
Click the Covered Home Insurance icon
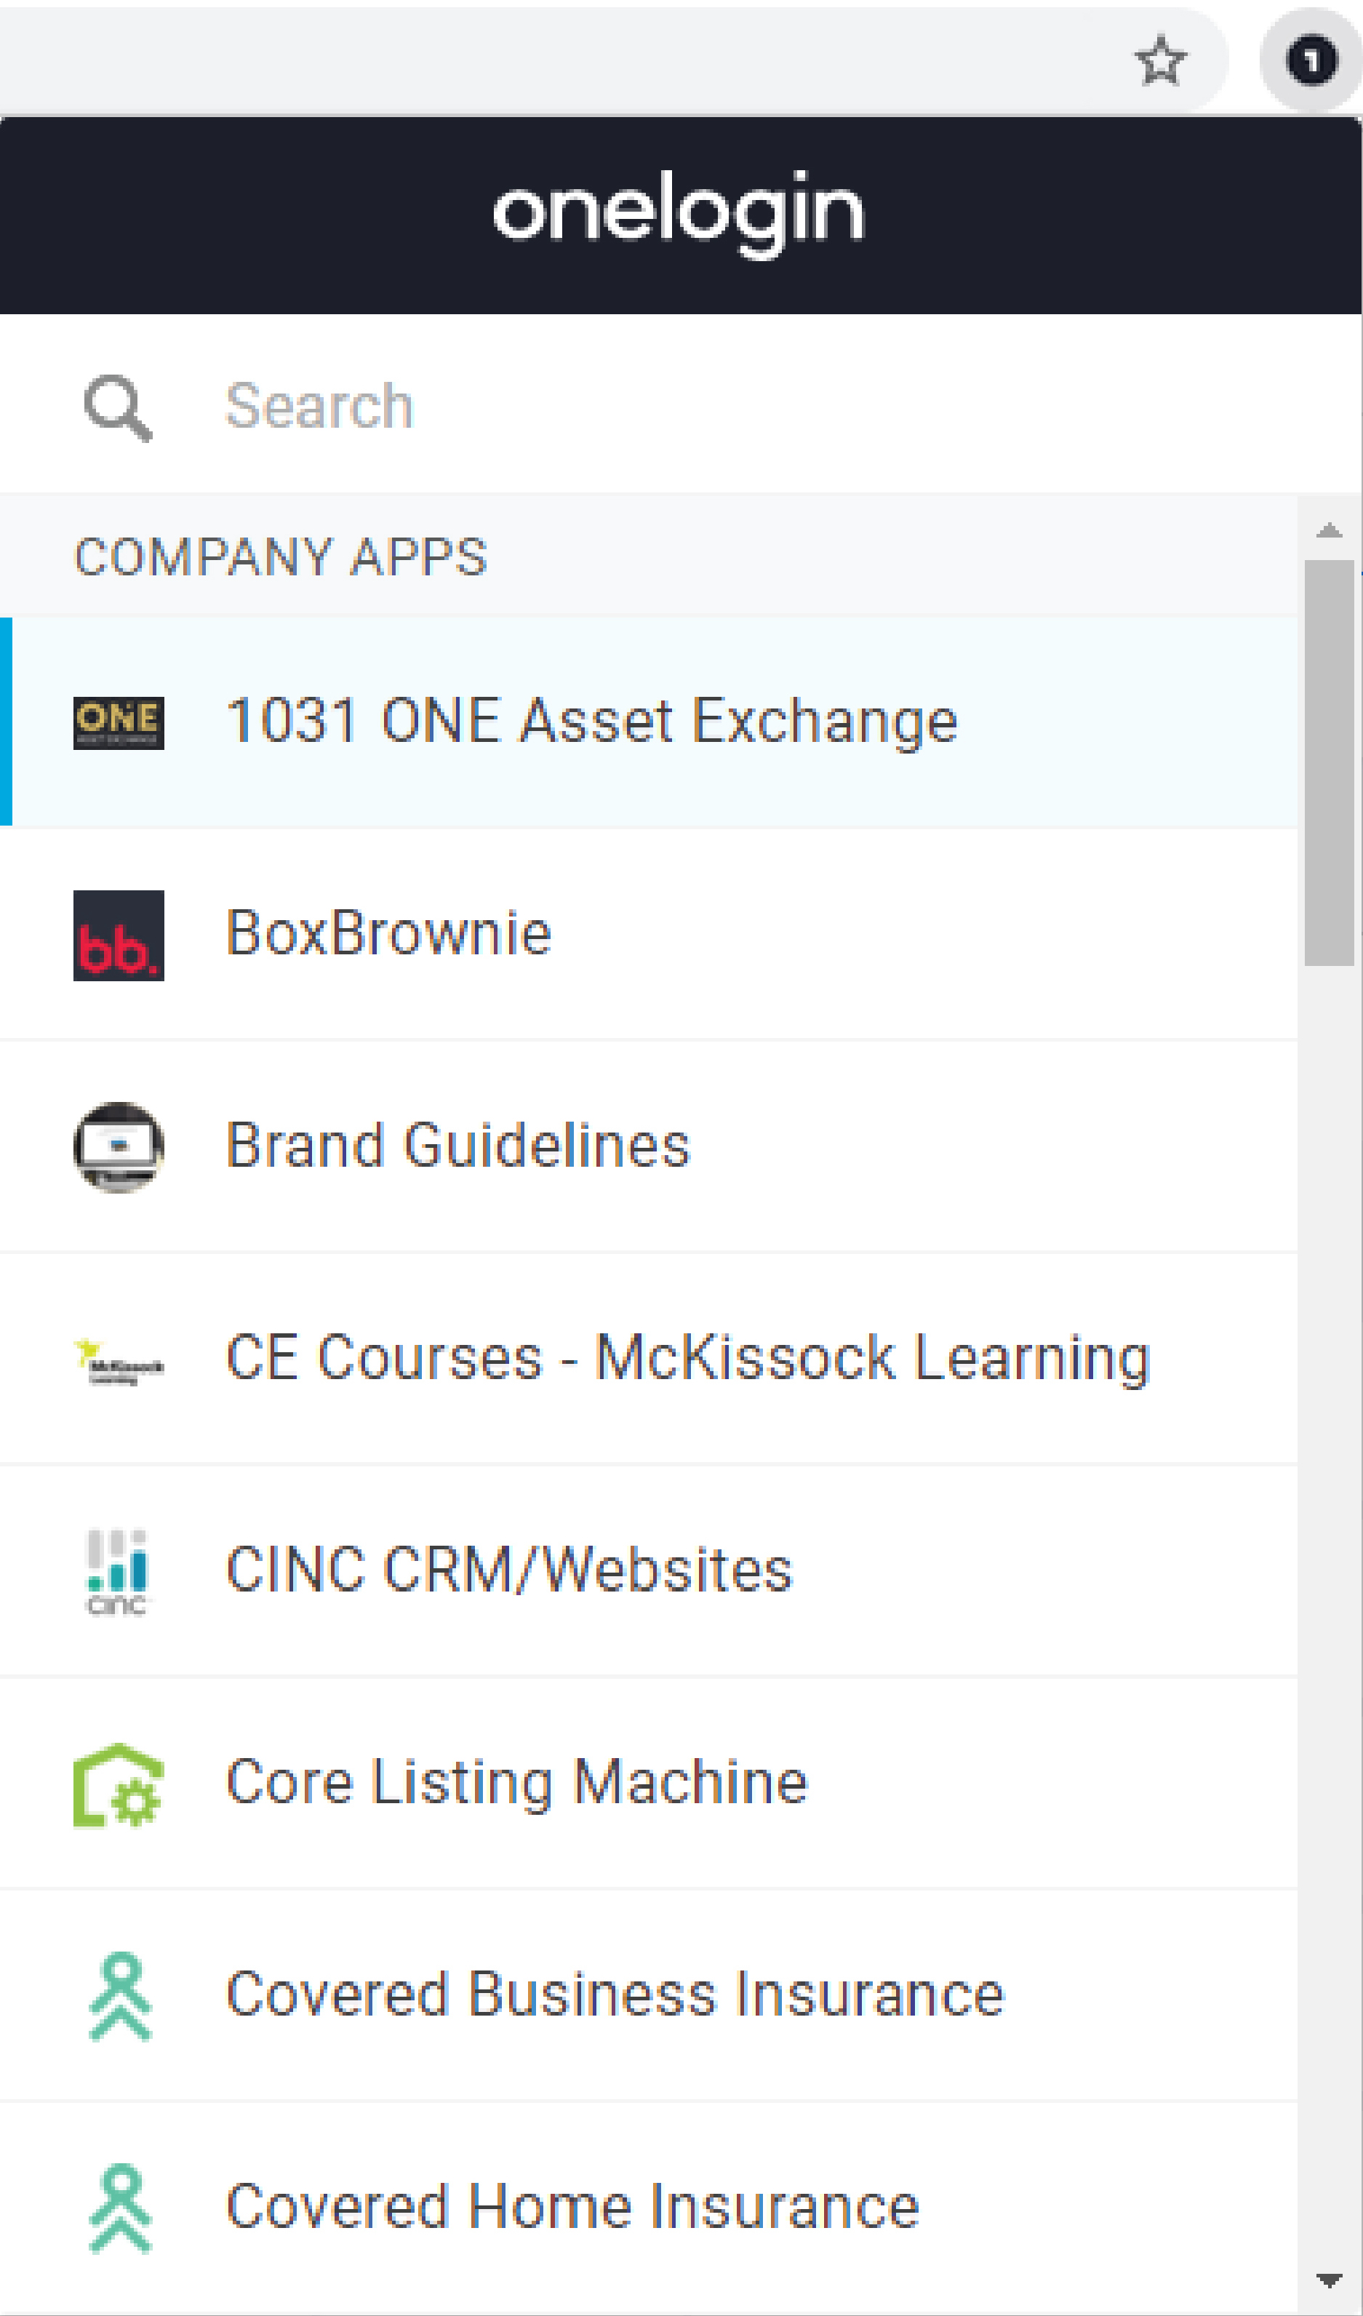(119, 2208)
